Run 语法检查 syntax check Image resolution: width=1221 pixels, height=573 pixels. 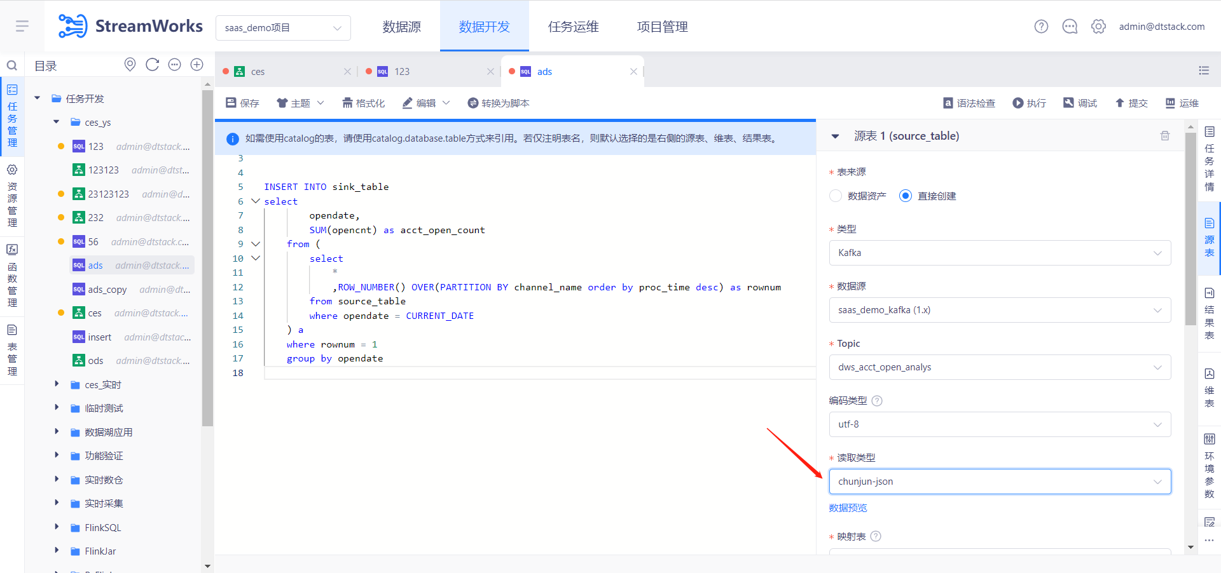tap(969, 103)
